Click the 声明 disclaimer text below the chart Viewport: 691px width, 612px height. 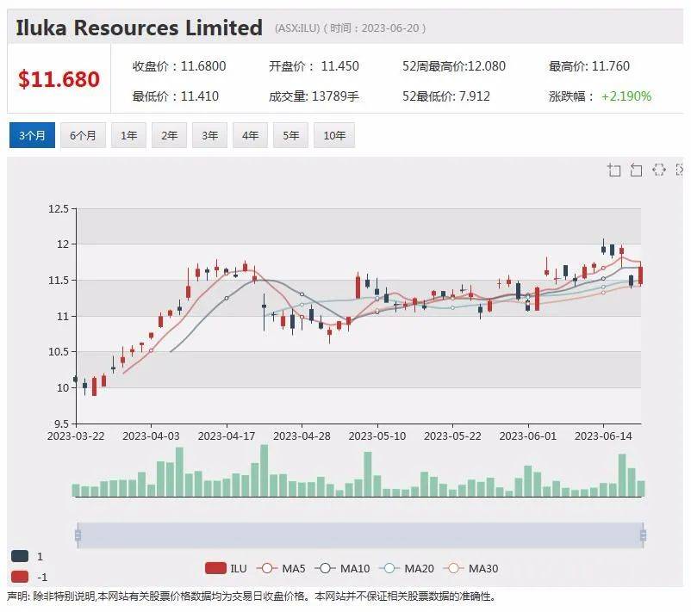coord(252,597)
